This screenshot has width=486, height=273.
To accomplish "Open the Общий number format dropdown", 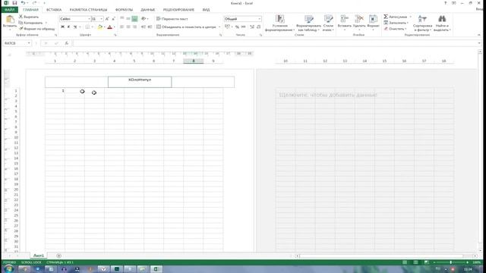I will pyautogui.click(x=260, y=19).
